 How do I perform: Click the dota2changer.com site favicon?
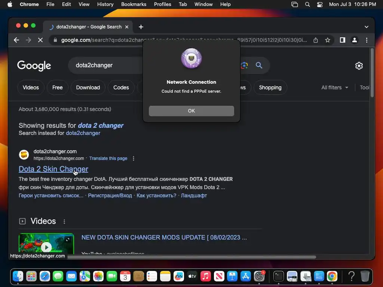[24, 155]
